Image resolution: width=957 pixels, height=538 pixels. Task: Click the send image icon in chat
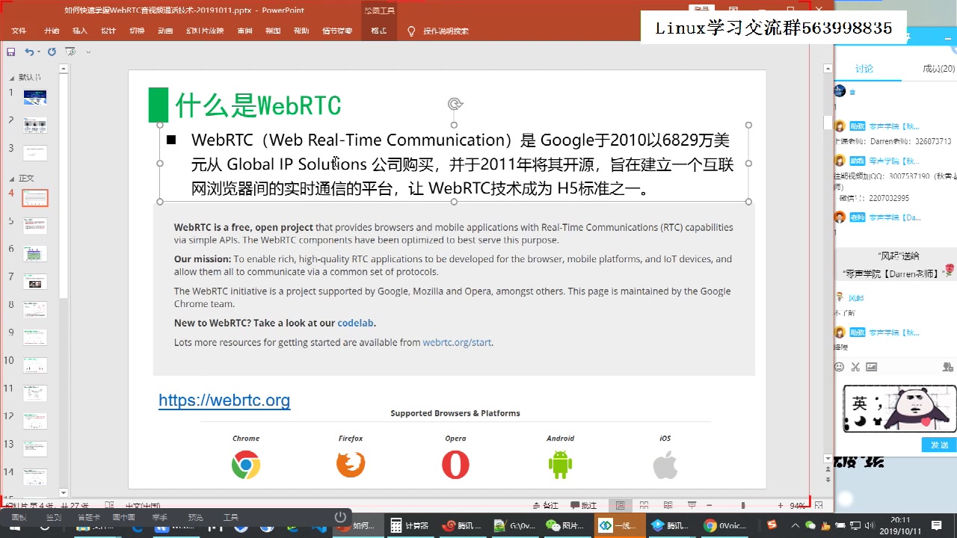[x=872, y=367]
